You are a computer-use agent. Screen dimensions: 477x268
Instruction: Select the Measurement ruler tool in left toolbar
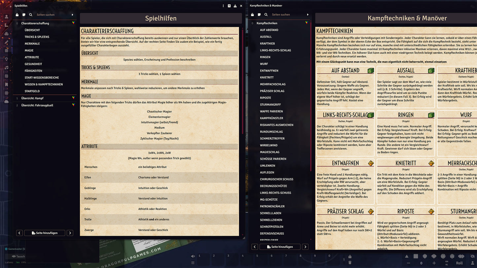[6, 25]
